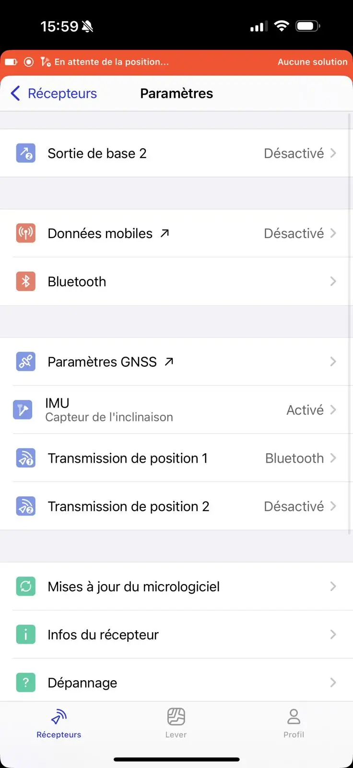This screenshot has height=768, width=353.
Task: Tap the green firmware update icon
Action: 26,586
